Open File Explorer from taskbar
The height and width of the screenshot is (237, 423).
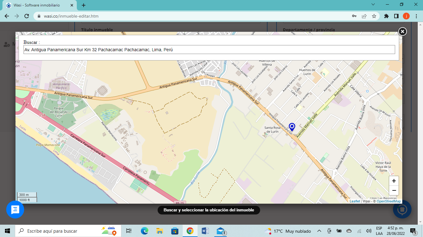pyautogui.click(x=160, y=231)
